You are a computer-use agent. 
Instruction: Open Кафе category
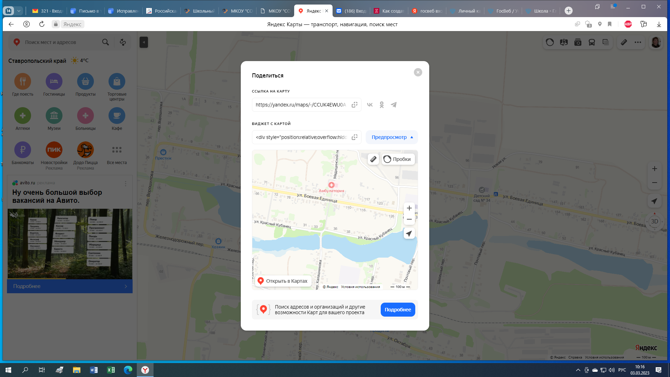click(x=117, y=119)
